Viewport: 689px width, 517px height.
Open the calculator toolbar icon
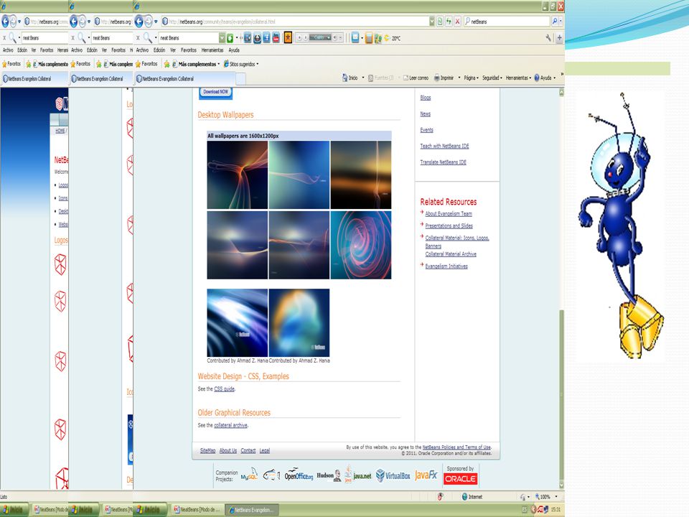(369, 38)
